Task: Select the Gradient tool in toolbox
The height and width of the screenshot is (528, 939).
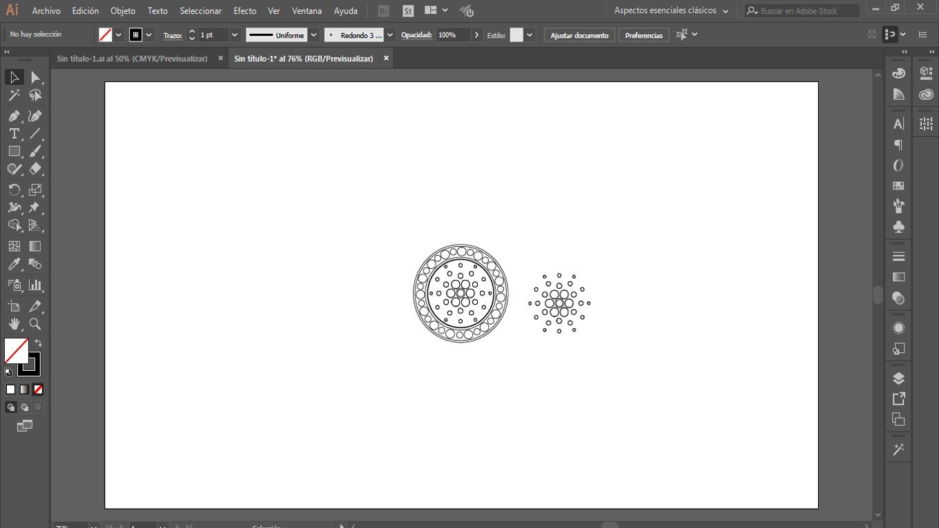Action: click(35, 246)
